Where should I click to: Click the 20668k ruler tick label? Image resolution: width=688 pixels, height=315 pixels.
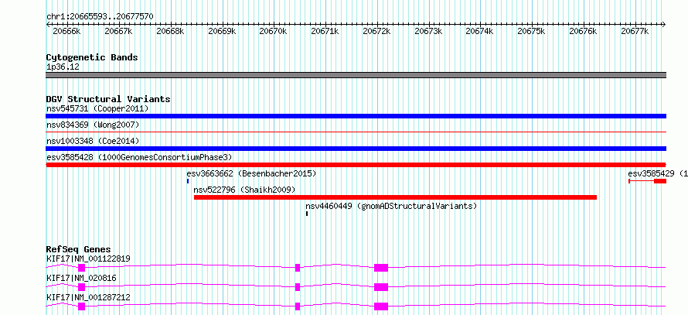coord(170,31)
